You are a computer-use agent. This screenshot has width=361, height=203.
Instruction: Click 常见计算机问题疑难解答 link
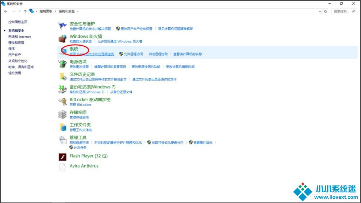(175, 29)
